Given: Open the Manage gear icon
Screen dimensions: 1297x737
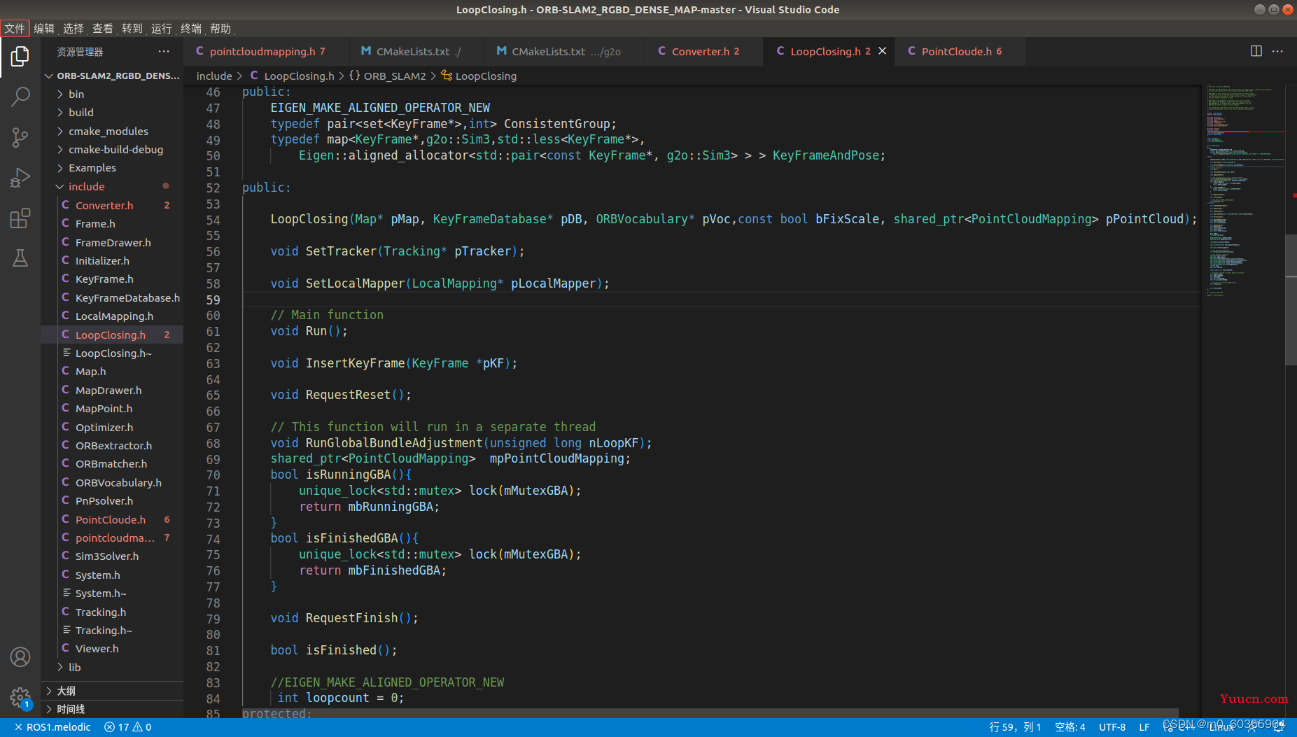Looking at the screenshot, I should (x=20, y=698).
